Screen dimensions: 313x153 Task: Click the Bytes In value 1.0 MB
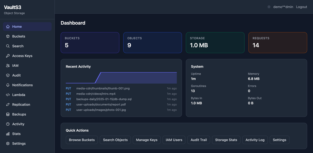pos(196,103)
